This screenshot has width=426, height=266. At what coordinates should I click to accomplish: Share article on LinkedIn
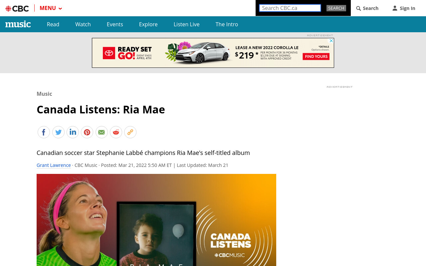pyautogui.click(x=73, y=132)
